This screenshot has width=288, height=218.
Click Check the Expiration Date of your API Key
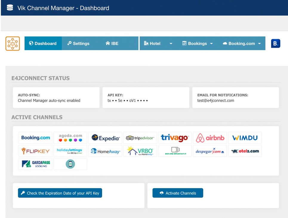pyautogui.click(x=60, y=193)
